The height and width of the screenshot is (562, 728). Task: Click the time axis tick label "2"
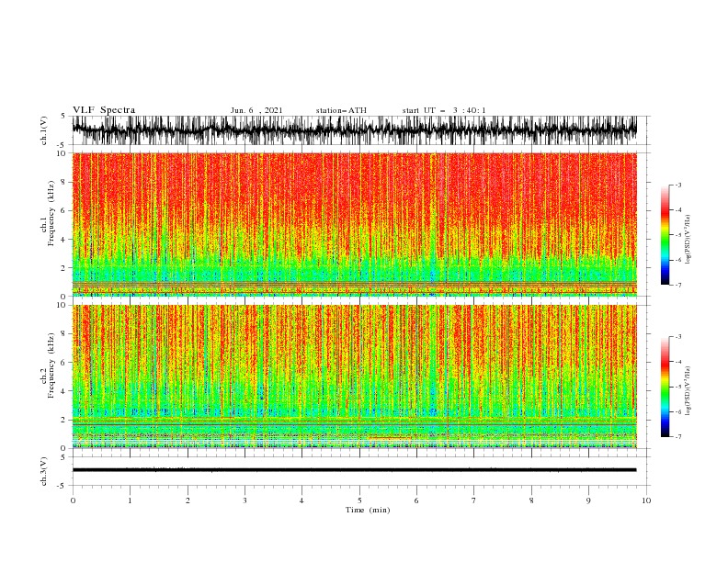[x=188, y=500]
